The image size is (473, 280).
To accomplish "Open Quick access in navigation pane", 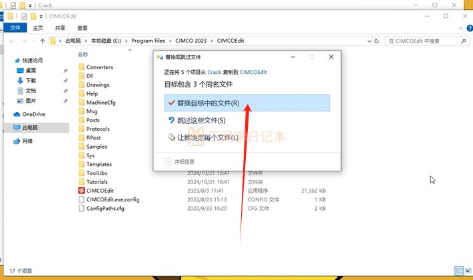I will [x=29, y=61].
